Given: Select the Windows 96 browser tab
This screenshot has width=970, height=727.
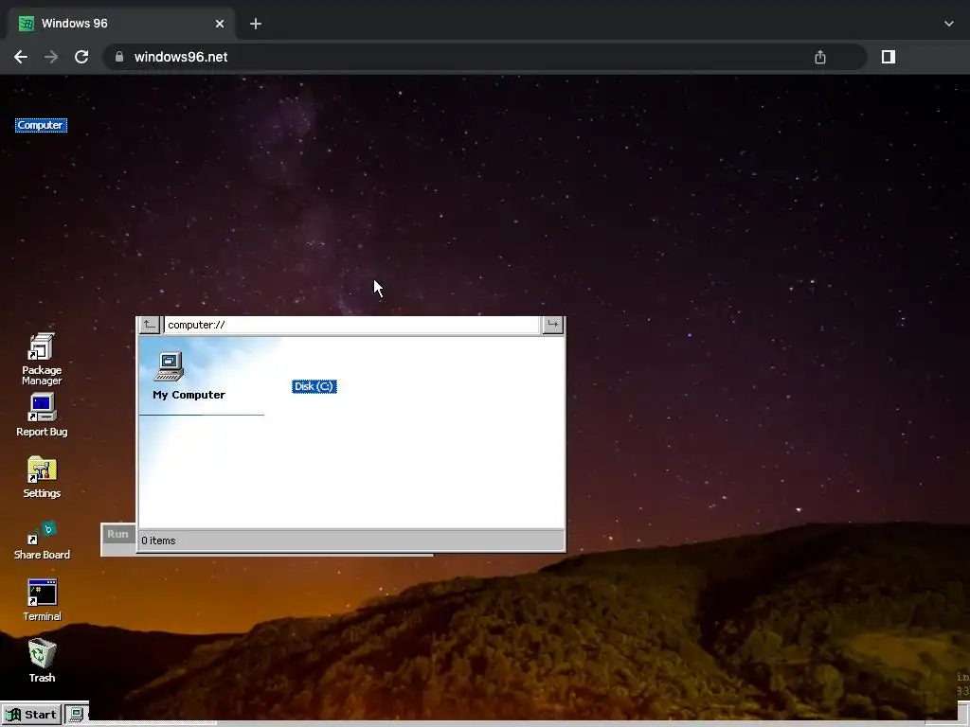Looking at the screenshot, I should point(121,24).
